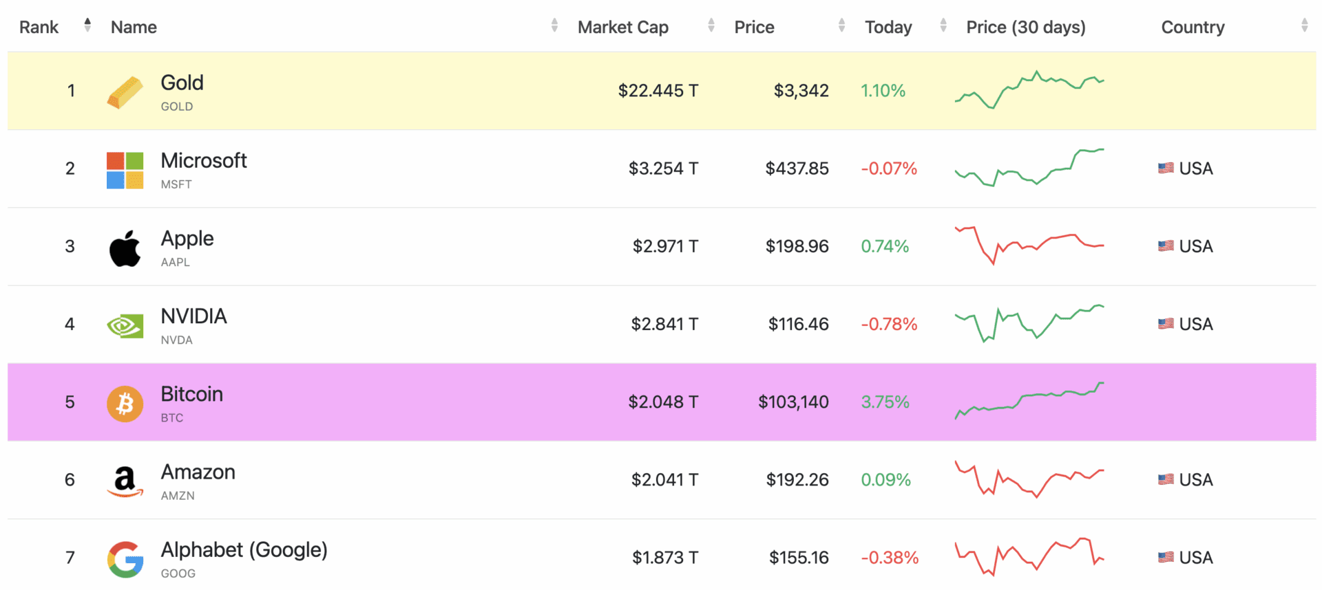This screenshot has height=590, width=1322.
Task: Click the NVIDIA logo icon
Action: point(125,326)
